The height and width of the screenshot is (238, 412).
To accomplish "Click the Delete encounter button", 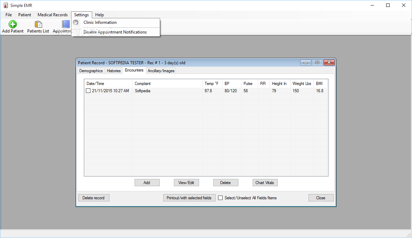I will [225, 182].
